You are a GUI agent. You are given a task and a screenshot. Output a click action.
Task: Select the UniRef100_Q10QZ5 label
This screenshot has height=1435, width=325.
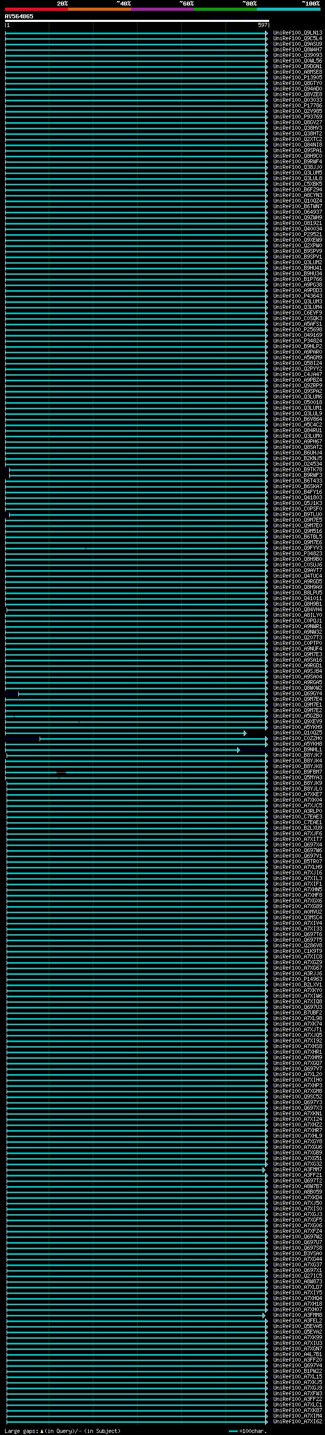pos(297,733)
